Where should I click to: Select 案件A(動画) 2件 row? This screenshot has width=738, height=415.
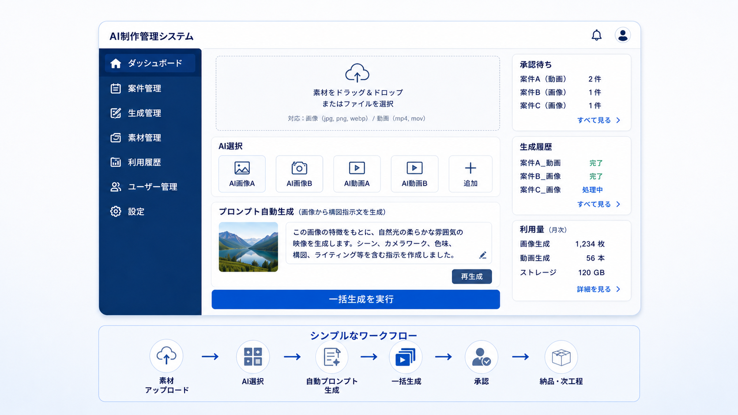point(561,79)
